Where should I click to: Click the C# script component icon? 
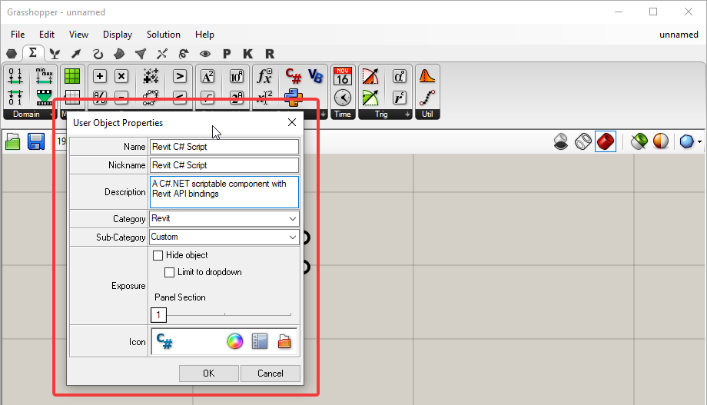(x=293, y=76)
